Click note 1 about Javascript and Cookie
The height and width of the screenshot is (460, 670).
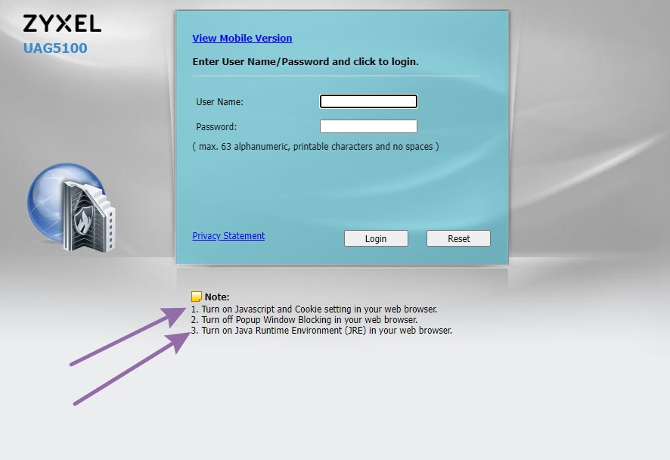(x=314, y=309)
